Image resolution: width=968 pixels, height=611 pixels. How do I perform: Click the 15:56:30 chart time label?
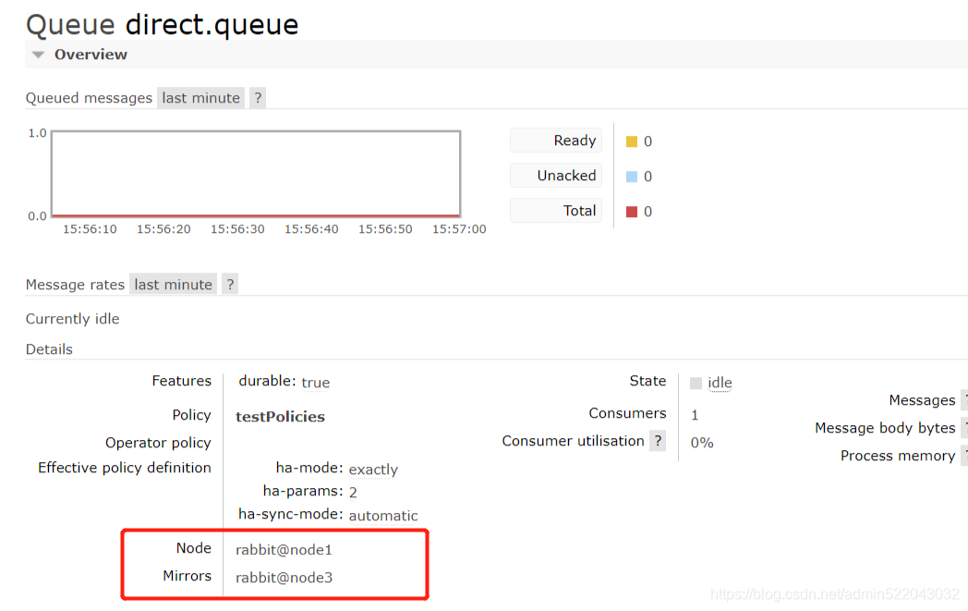pos(237,229)
